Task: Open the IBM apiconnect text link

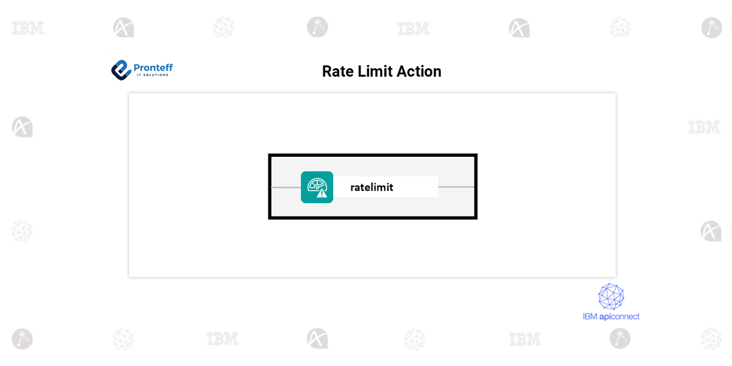Action: click(x=611, y=317)
